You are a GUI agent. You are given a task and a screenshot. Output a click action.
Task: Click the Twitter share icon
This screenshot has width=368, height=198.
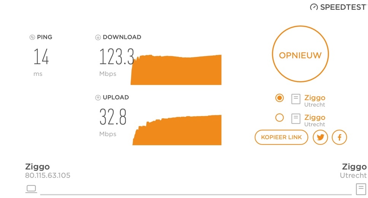pyautogui.click(x=320, y=137)
